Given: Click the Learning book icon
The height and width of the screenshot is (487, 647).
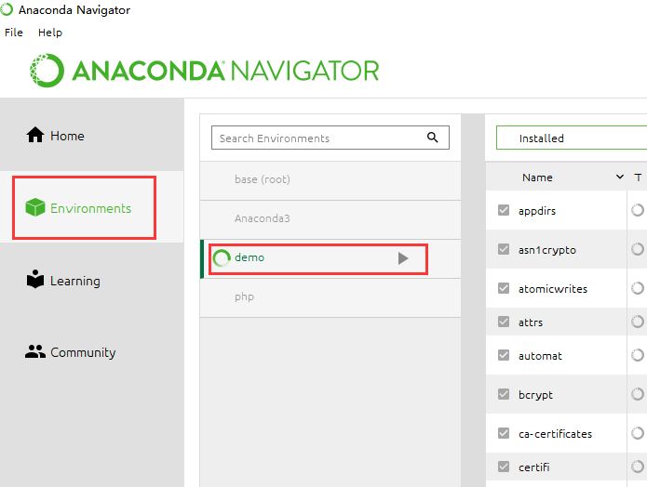Looking at the screenshot, I should (35, 280).
